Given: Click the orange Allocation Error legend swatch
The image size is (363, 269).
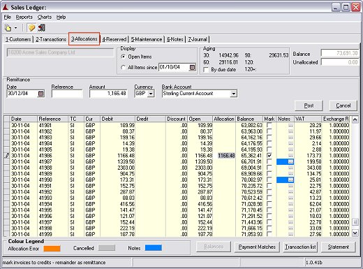Looking at the screenshot, I should [x=52, y=248].
